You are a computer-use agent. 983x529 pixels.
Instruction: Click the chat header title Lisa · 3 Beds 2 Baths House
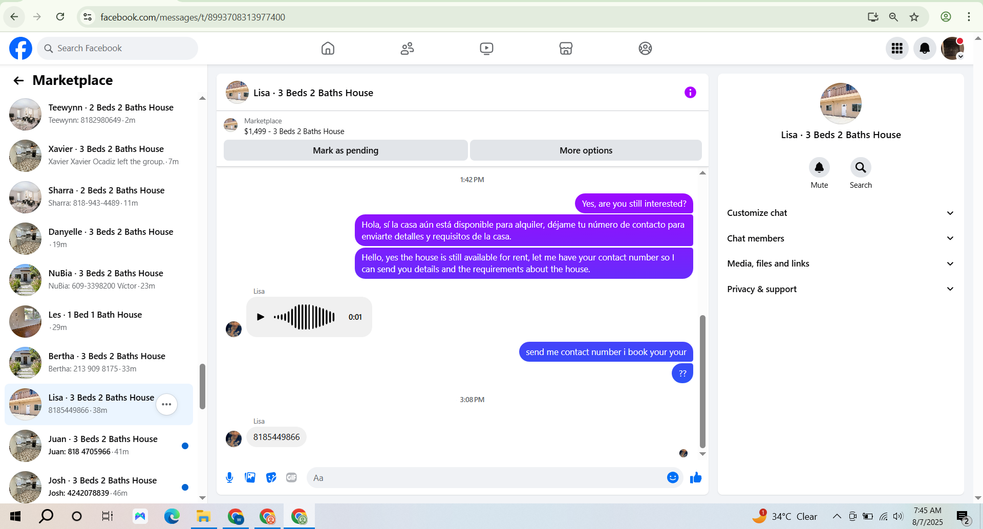313,93
